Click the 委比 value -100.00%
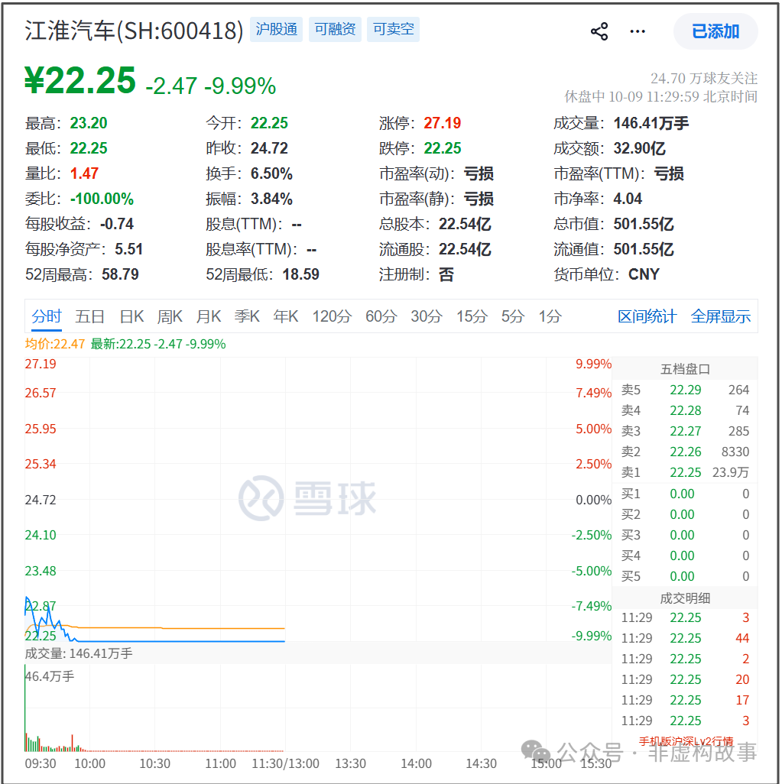The width and height of the screenshot is (782, 784). (x=102, y=199)
